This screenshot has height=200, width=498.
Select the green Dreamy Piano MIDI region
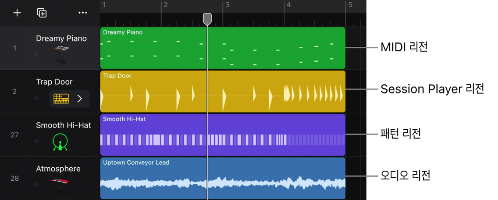click(223, 48)
